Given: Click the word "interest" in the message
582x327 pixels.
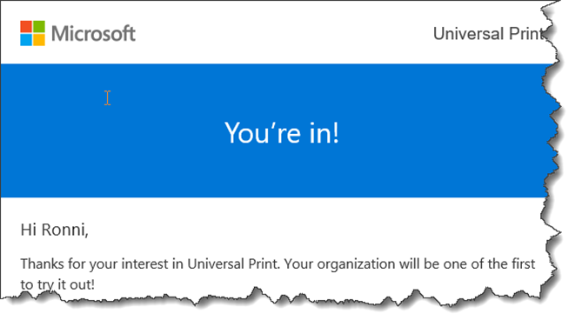Looking at the screenshot, I should coord(144,264).
